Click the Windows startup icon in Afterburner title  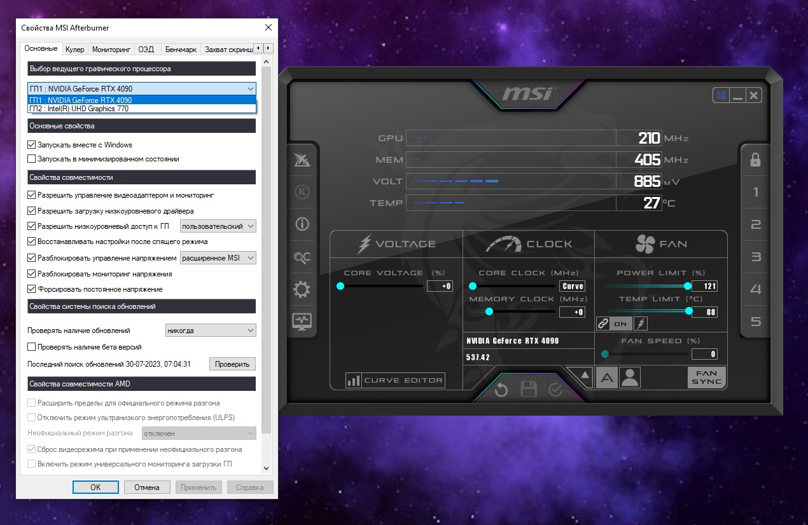(x=721, y=96)
